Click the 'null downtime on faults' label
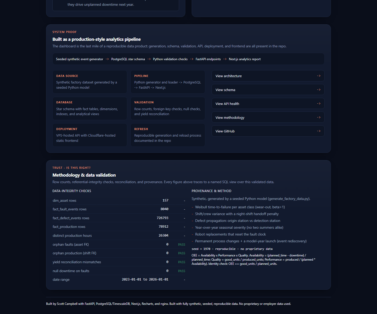The height and width of the screenshot is (314, 377). (71, 271)
